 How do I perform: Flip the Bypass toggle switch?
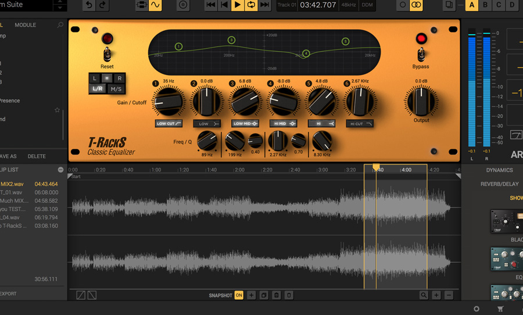pyautogui.click(x=421, y=55)
